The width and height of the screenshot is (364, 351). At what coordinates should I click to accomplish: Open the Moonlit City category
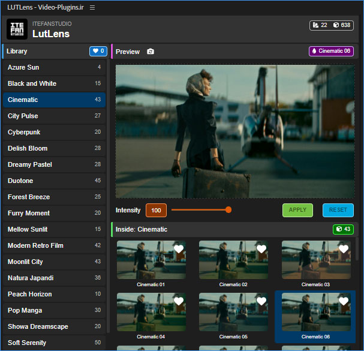pyautogui.click(x=55, y=262)
